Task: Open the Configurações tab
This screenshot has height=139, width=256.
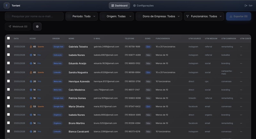Action: [143, 5]
